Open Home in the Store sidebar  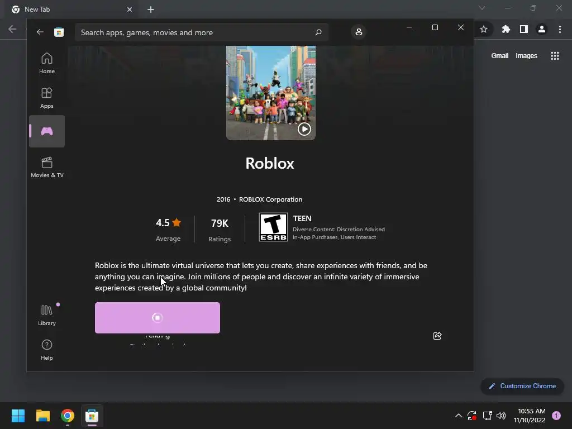pyautogui.click(x=47, y=63)
